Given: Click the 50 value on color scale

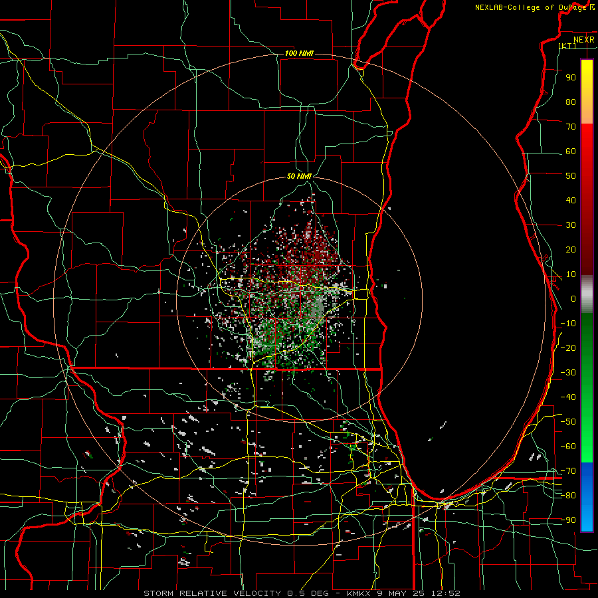Looking at the screenshot, I should point(571,176).
